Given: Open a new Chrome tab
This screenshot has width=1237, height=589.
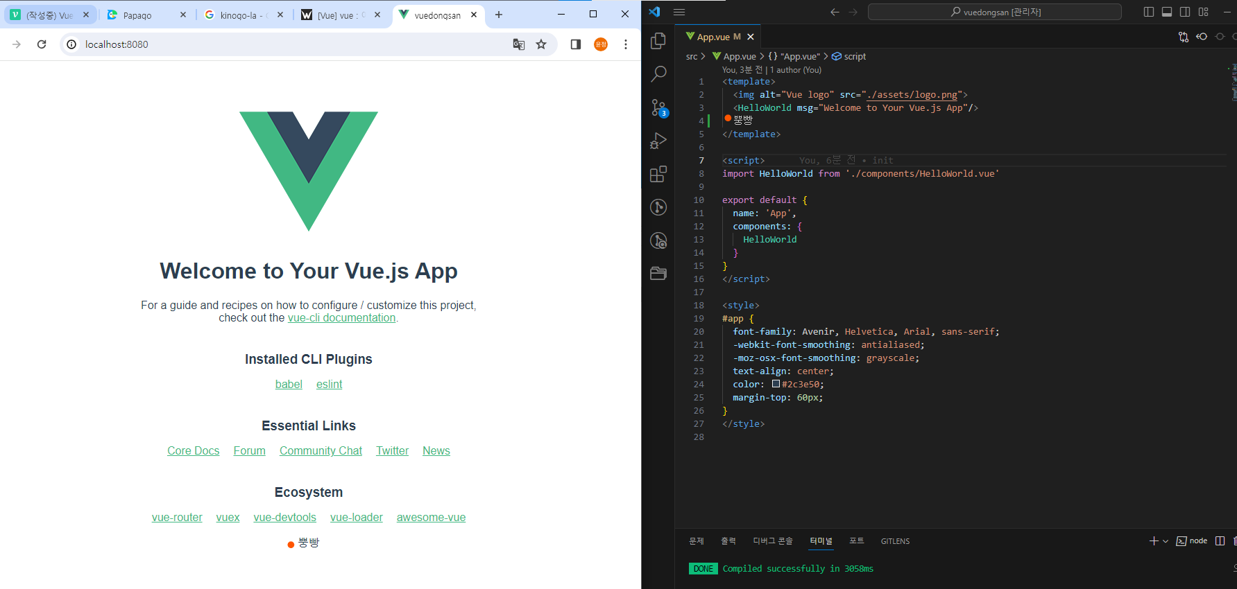Looking at the screenshot, I should 498,15.
